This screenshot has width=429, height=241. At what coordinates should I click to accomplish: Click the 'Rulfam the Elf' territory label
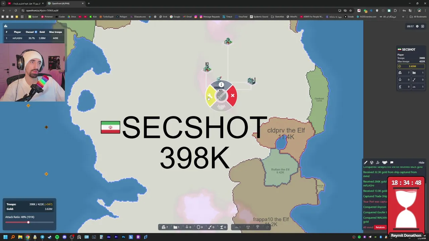280,169
